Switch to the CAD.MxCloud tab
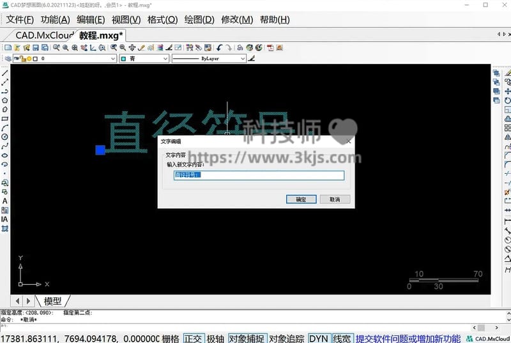The image size is (511, 343). (44, 35)
